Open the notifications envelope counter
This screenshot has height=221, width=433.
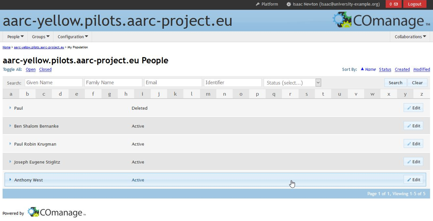393,4
